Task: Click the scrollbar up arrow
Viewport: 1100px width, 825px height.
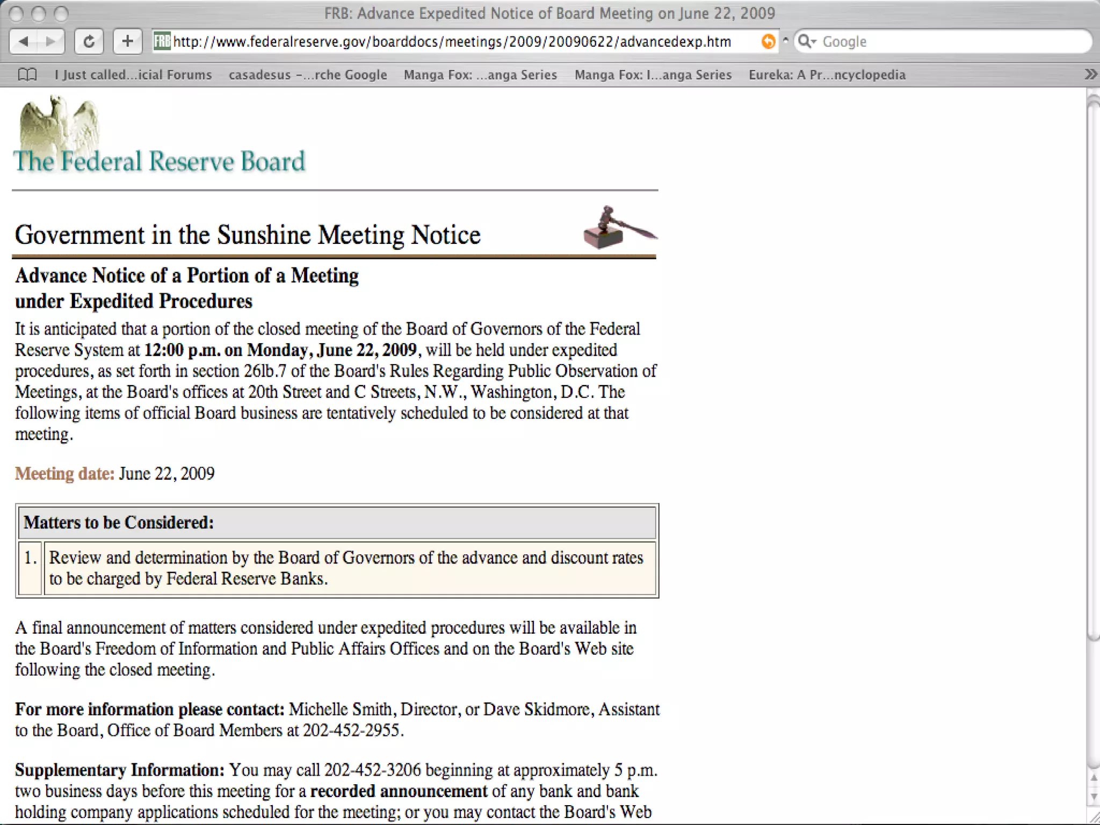Action: point(1094,777)
